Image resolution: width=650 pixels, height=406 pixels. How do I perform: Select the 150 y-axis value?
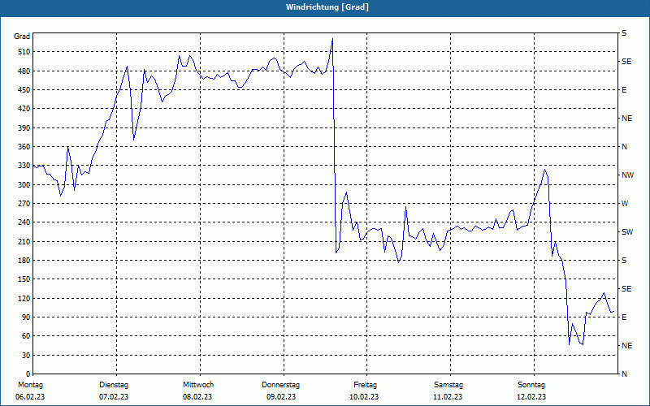pyautogui.click(x=24, y=279)
